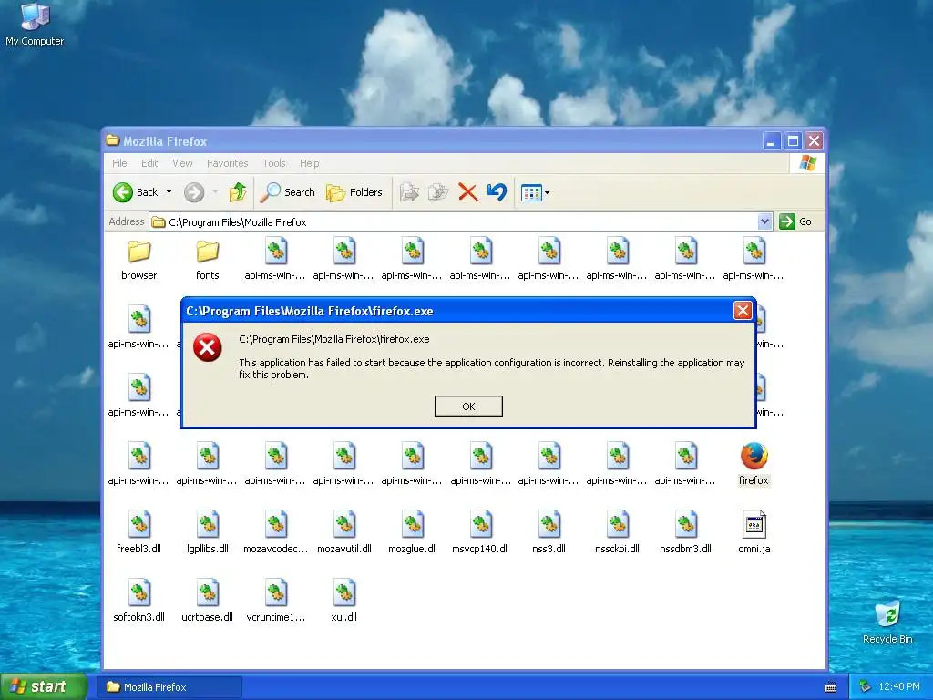Select the ucrtbase.dll file

[x=207, y=601]
